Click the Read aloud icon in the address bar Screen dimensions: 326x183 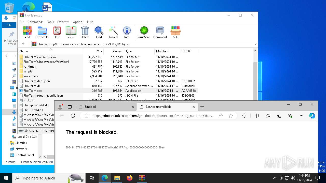click(x=221, y=116)
